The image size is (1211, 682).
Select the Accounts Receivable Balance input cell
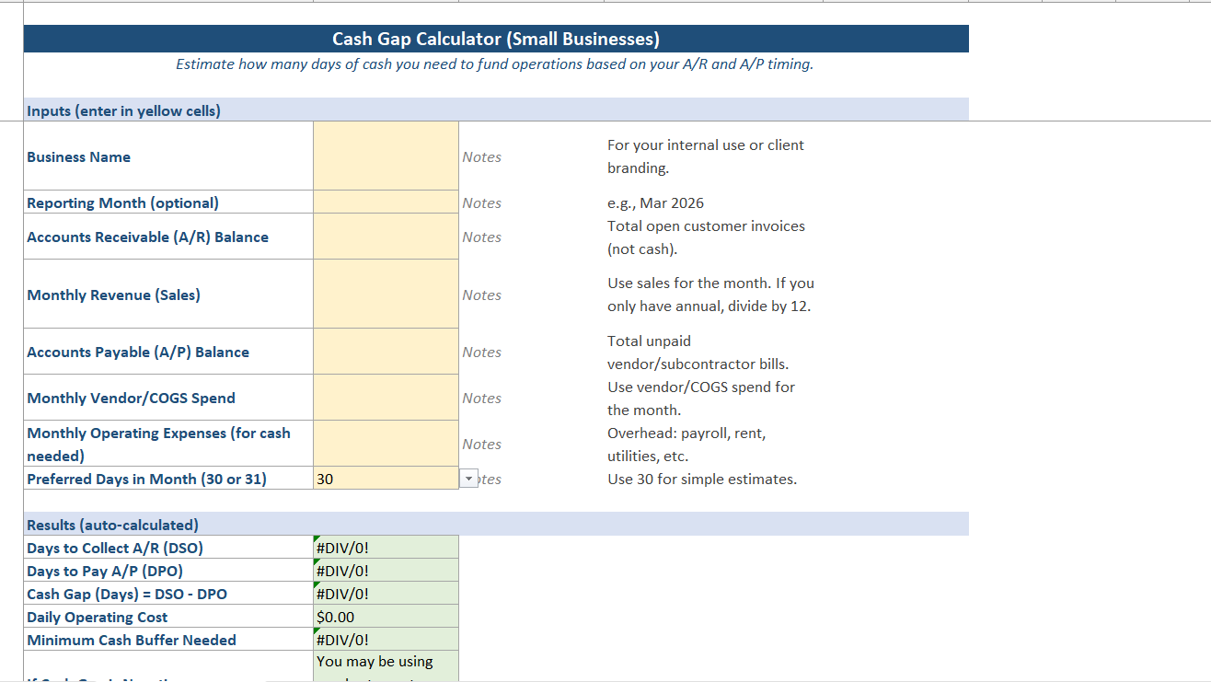pos(386,237)
